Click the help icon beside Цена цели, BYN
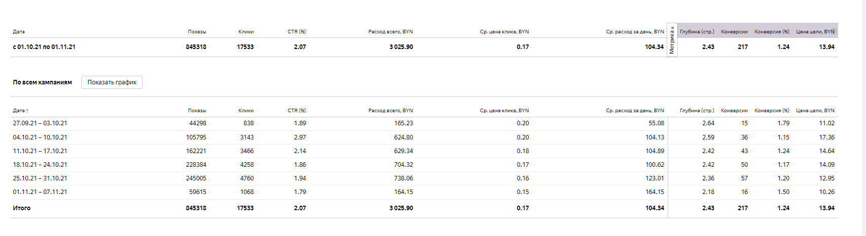Image resolution: width=866 pixels, height=236 pixels. point(833,31)
